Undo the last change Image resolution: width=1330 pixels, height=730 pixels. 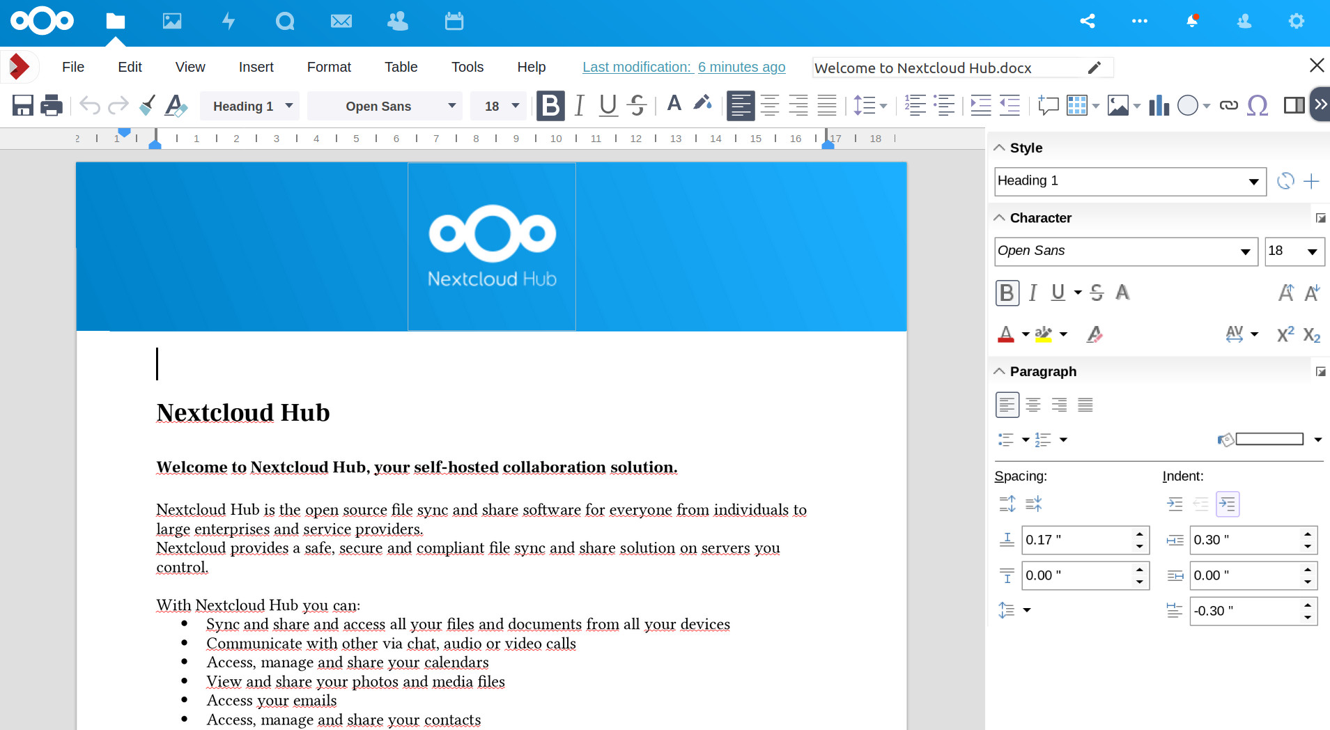tap(89, 105)
